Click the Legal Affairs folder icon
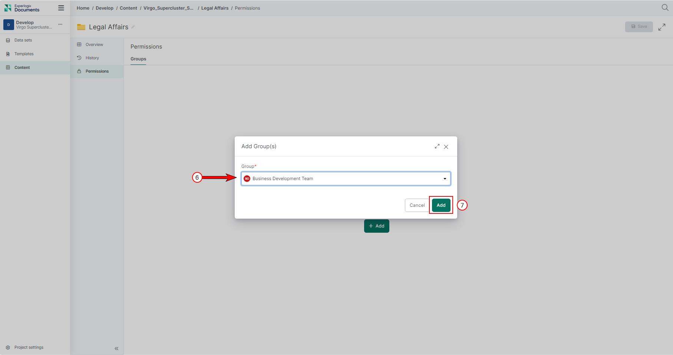The height and width of the screenshot is (355, 673). click(81, 27)
